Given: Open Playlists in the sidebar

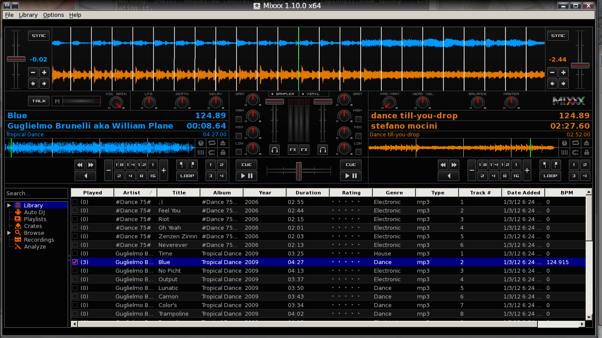Looking at the screenshot, I should (x=35, y=219).
